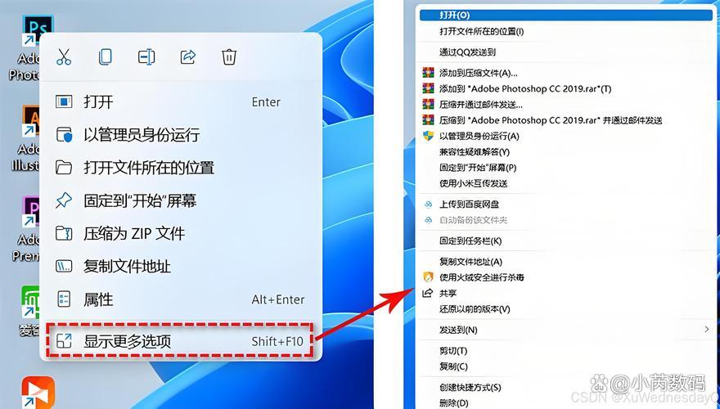720x409 pixels.
Task: Select 显示更多选项 entry
Action: point(181,340)
